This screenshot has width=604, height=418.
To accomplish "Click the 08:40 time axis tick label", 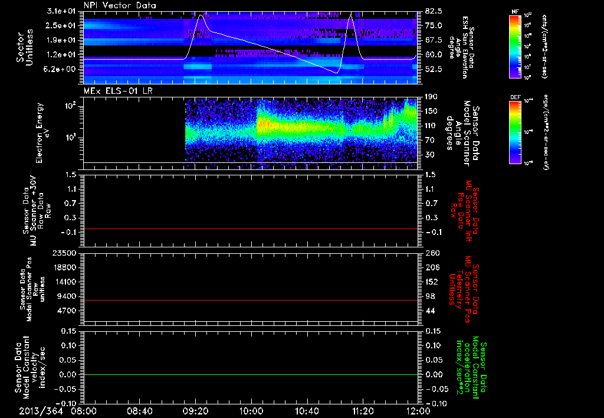I will (x=140, y=411).
